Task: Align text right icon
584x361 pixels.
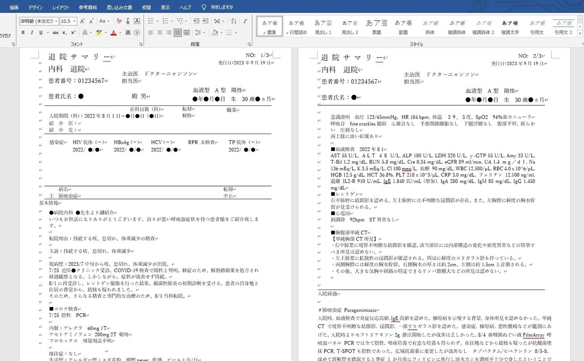Action: click(169, 33)
